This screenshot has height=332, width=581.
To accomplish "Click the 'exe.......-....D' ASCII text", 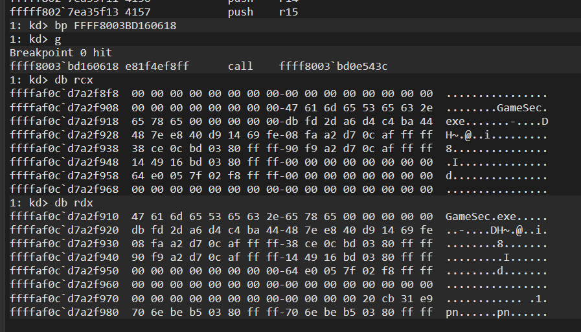I will [x=496, y=121].
